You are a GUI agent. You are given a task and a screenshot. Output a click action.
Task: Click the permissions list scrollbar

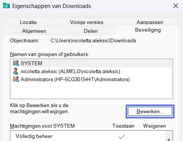pyautogui.click(x=169, y=136)
